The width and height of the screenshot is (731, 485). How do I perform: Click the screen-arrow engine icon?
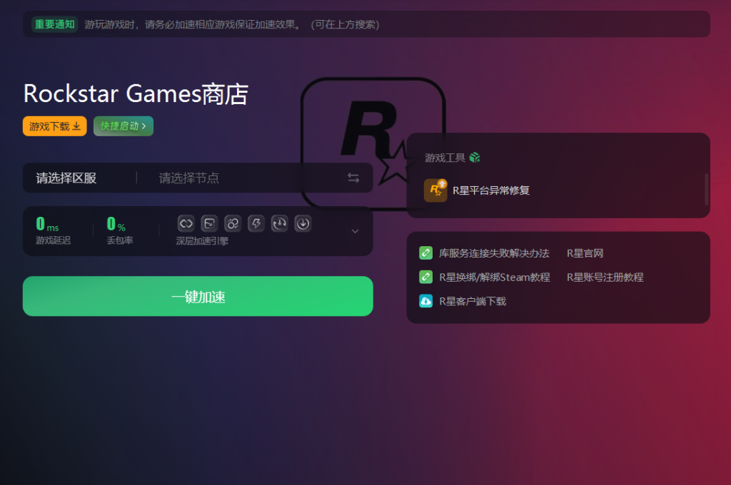click(209, 224)
